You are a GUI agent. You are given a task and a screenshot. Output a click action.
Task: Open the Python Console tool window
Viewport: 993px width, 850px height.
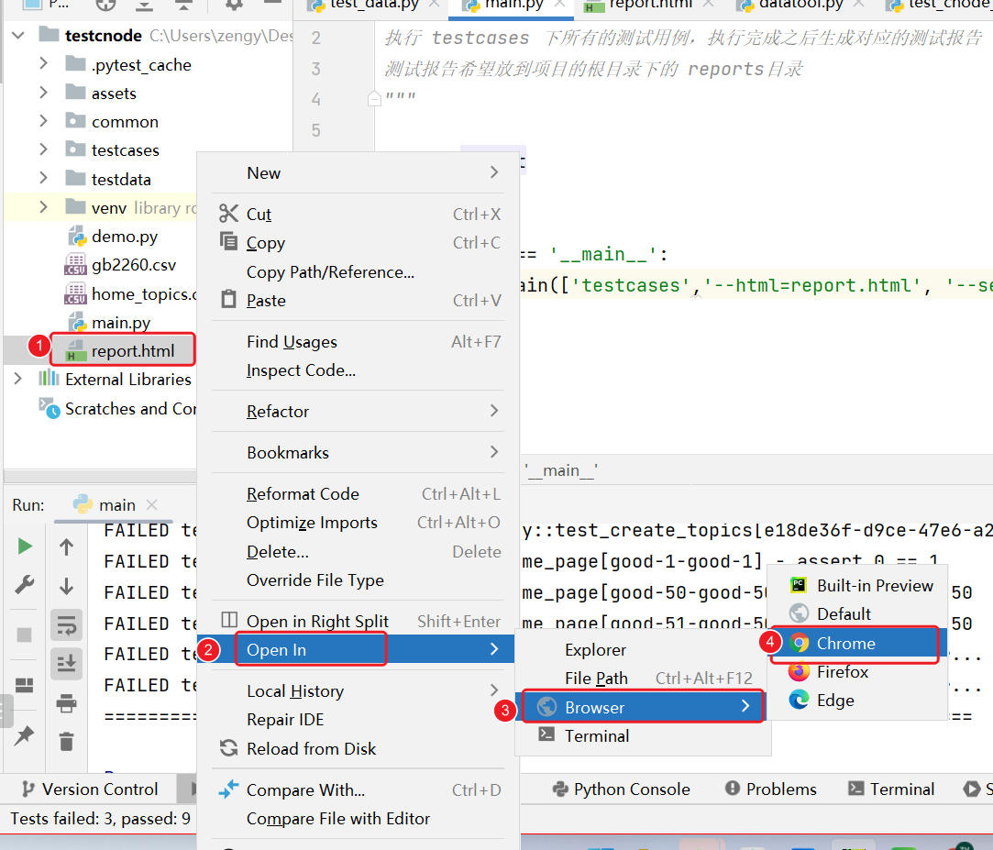point(622,789)
